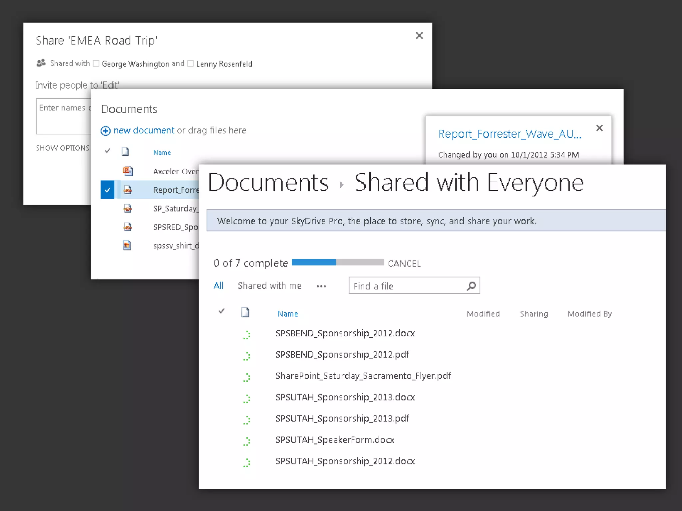Click the plus icon beside new document
Screen dimensions: 682x511
106,131
